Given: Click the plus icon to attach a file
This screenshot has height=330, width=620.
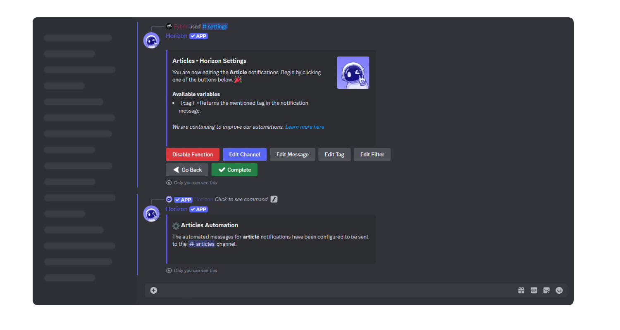Looking at the screenshot, I should (153, 290).
